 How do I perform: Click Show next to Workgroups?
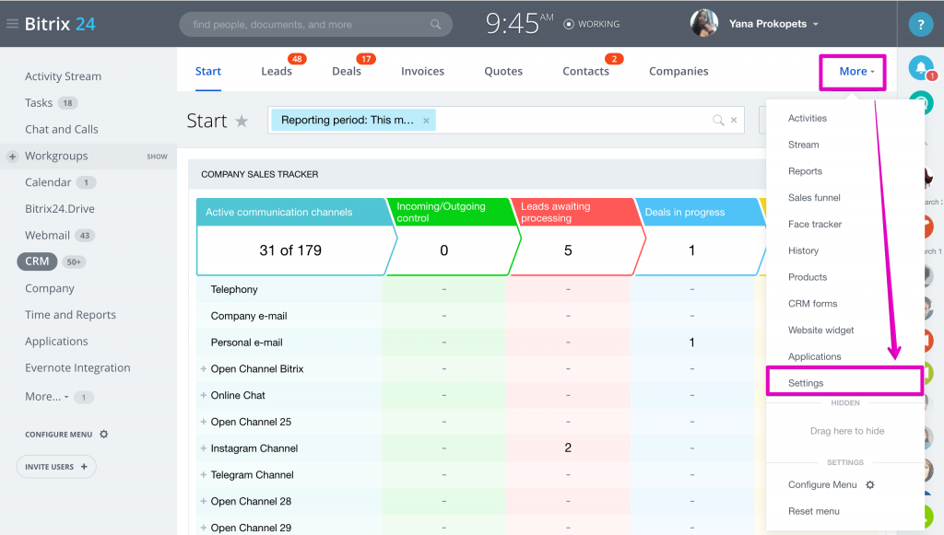[157, 157]
